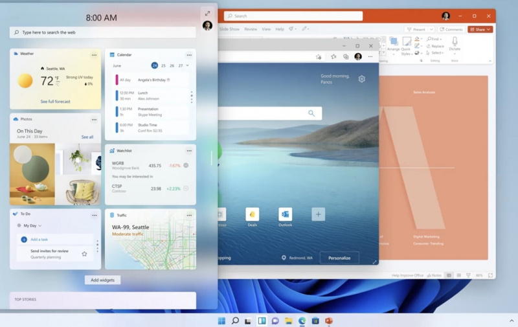This screenshot has height=327, width=518.
Task: Add a new quick link tile
Action: pyautogui.click(x=318, y=214)
